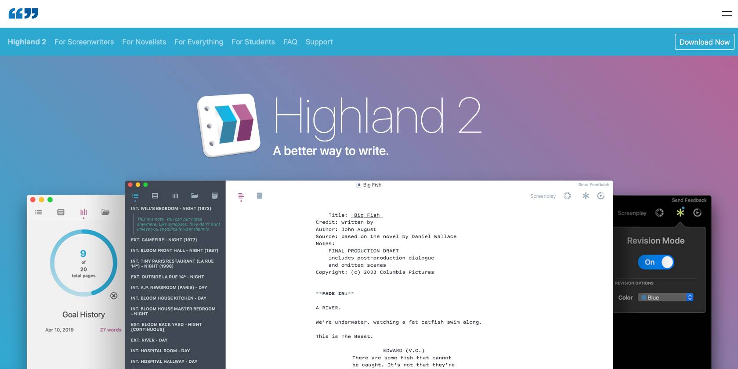Image resolution: width=738 pixels, height=369 pixels.
Task: Open the For Novelists nav link
Action: pyautogui.click(x=144, y=42)
